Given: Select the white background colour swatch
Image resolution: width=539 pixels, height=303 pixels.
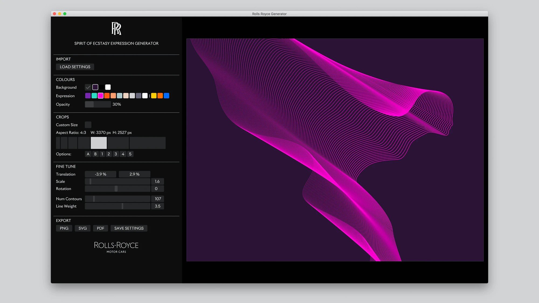Looking at the screenshot, I should tap(108, 87).
